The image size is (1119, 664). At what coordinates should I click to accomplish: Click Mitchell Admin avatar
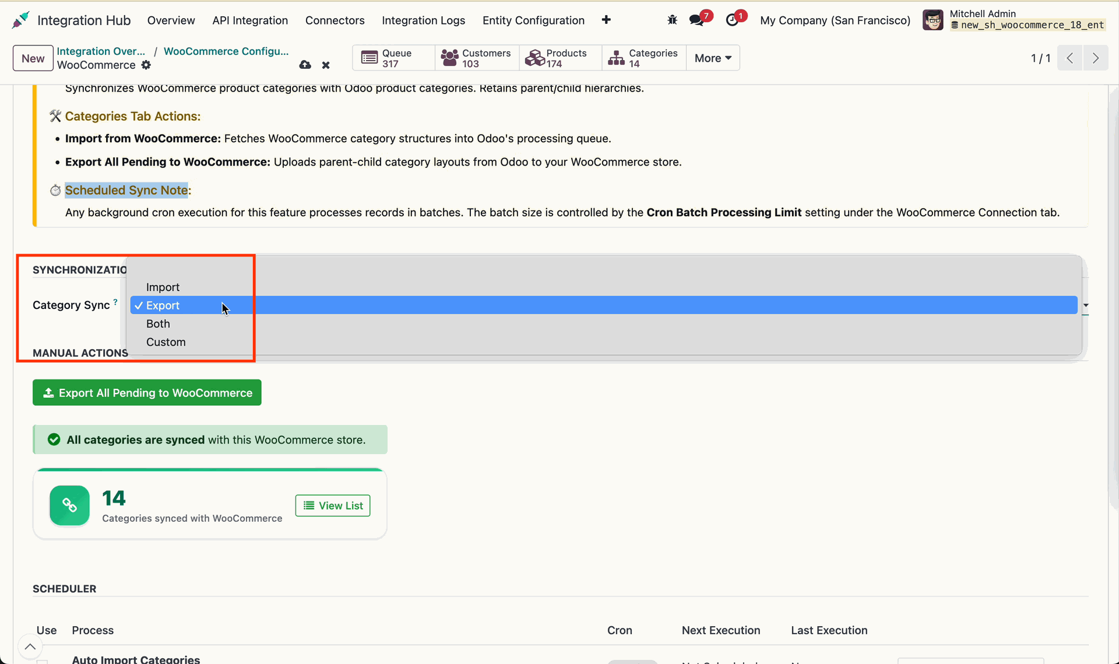click(x=932, y=20)
